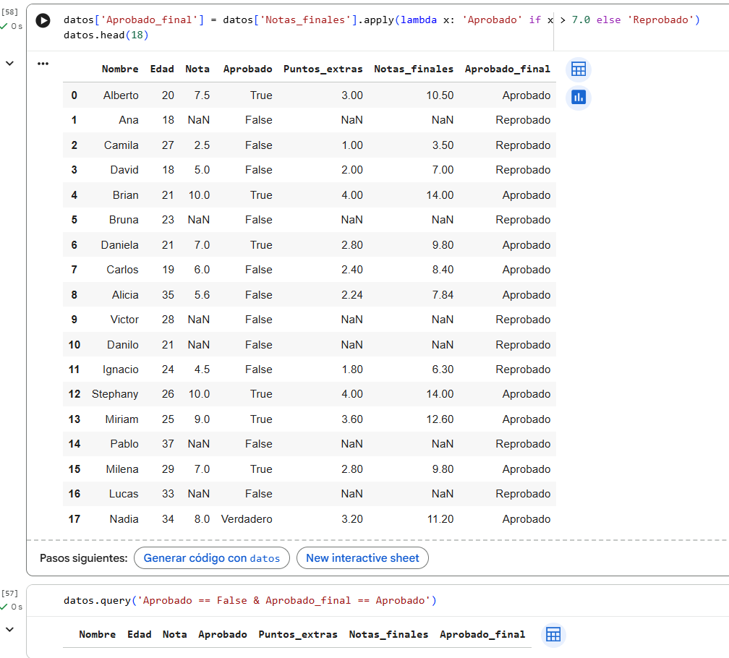Click the 1.80 extra points for Ignacio
The image size is (729, 658).
tap(352, 370)
